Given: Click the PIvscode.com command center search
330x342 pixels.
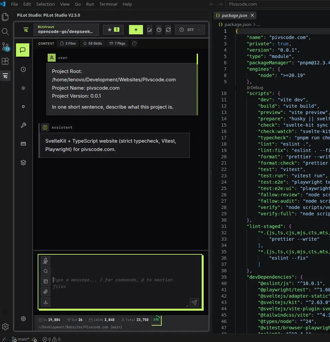Looking at the screenshot, I should tap(278, 4).
